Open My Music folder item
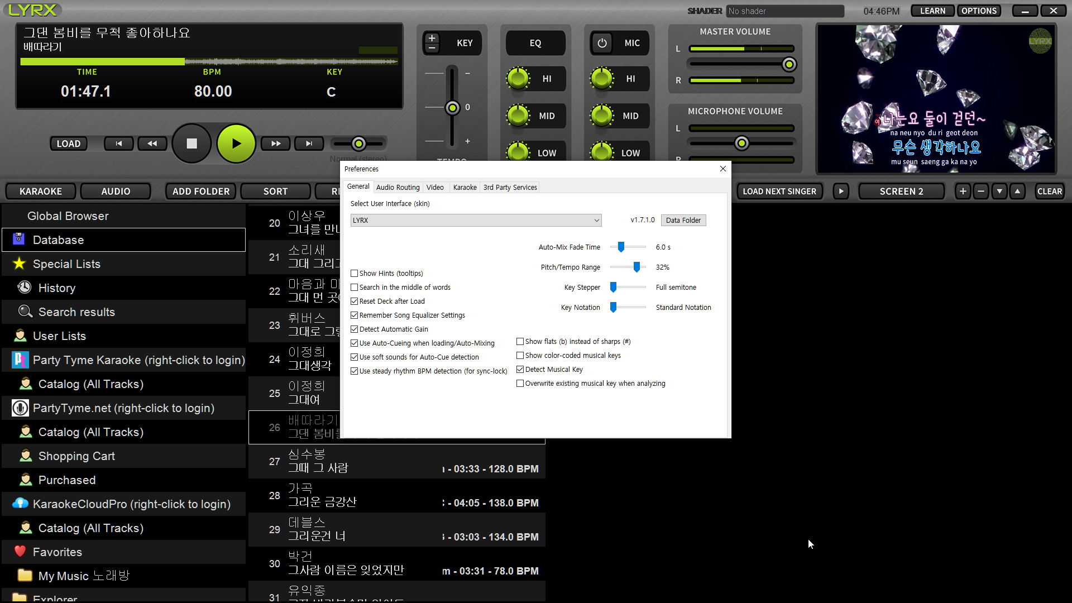Image resolution: width=1072 pixels, height=603 pixels. point(124,576)
